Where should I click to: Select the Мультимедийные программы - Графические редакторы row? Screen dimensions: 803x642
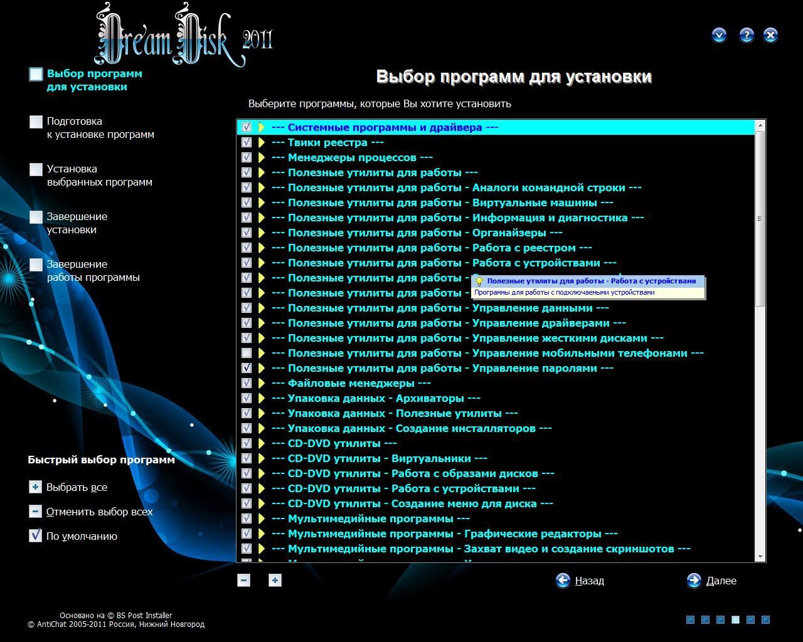[x=444, y=534]
